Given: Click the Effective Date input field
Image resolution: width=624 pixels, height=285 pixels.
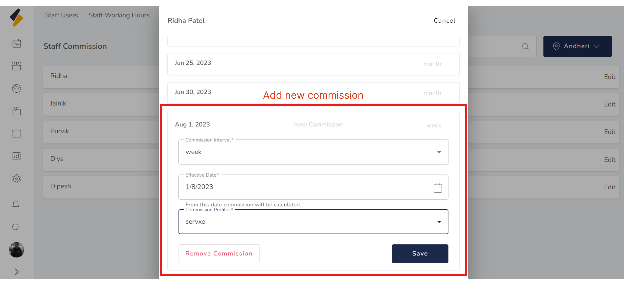Looking at the screenshot, I should [300, 187].
